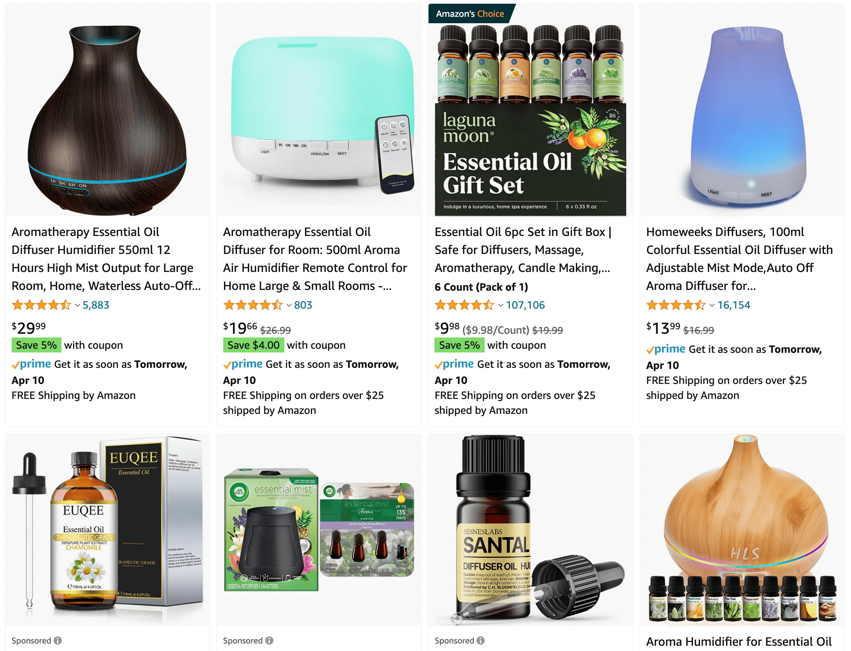Click the star rating of the 550ml wood diffuser
This screenshot has width=851, height=651.
(42, 305)
